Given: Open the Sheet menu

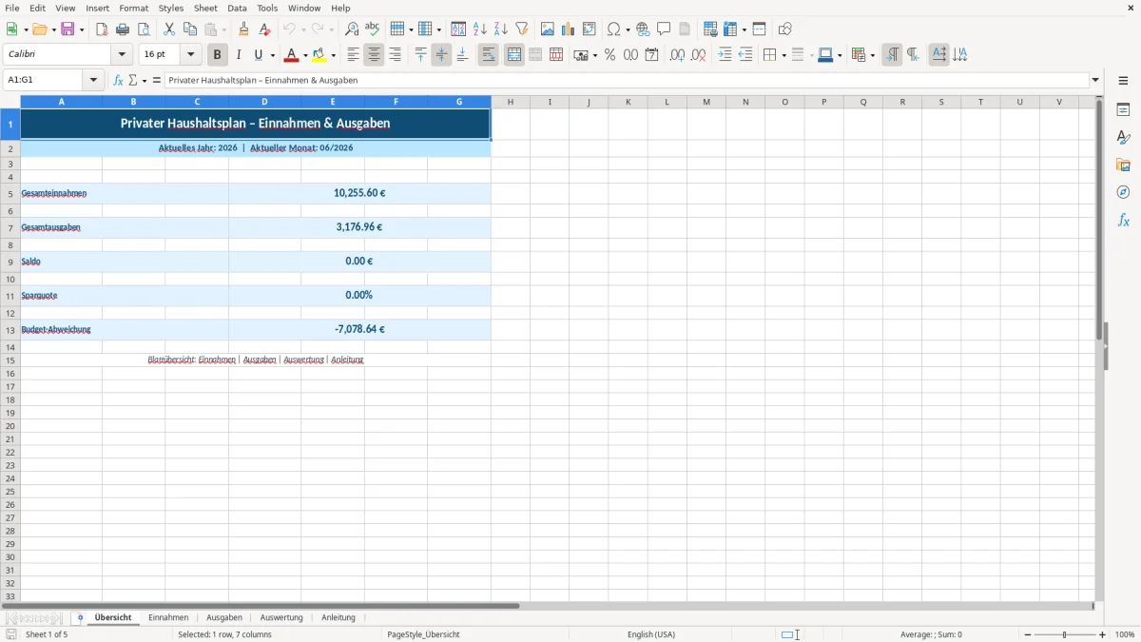Looking at the screenshot, I should [205, 8].
